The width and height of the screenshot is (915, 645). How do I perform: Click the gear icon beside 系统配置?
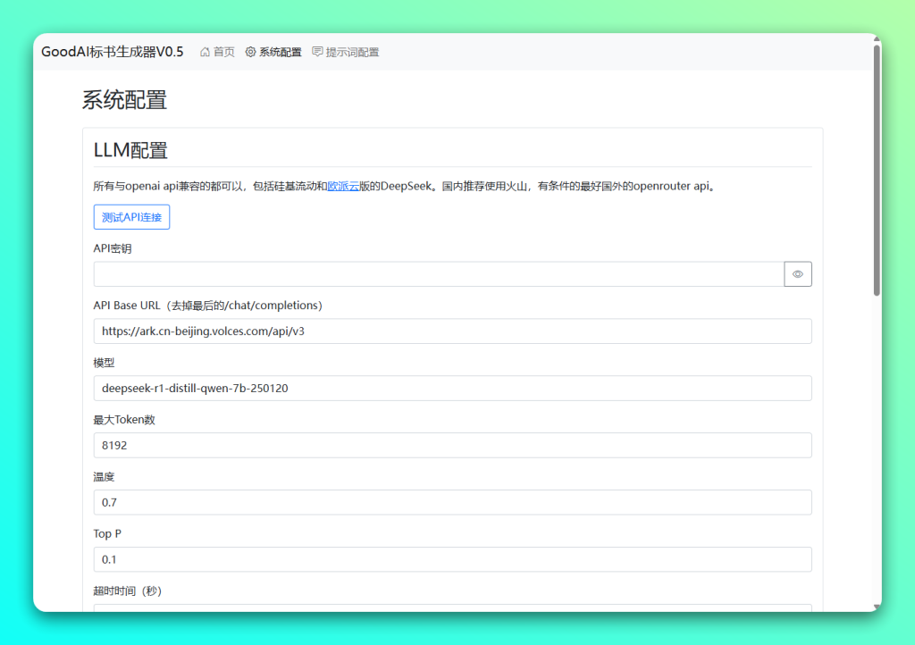(250, 52)
